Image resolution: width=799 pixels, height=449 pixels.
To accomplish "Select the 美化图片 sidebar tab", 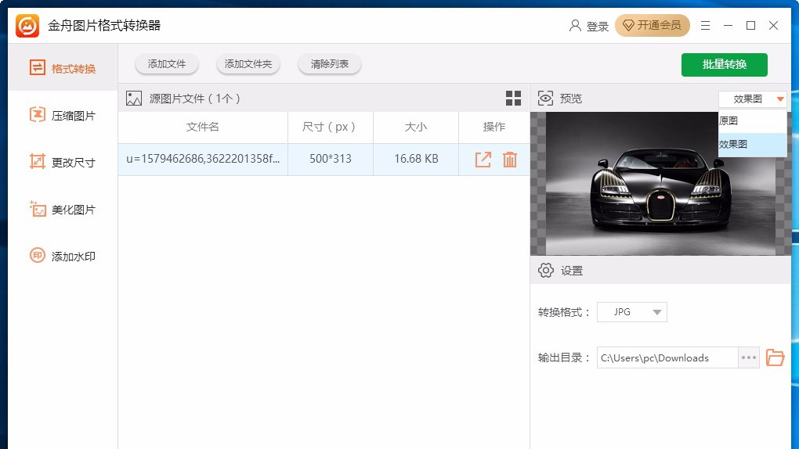I will 63,209.
